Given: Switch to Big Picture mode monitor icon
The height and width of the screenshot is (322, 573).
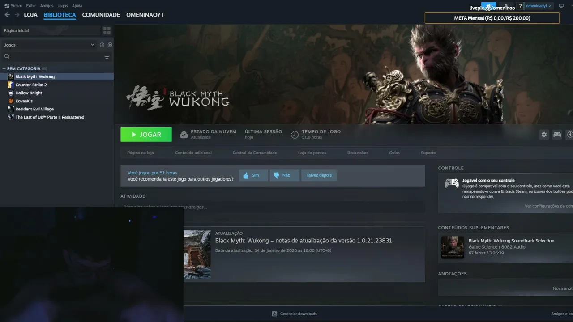Looking at the screenshot, I should (561, 6).
